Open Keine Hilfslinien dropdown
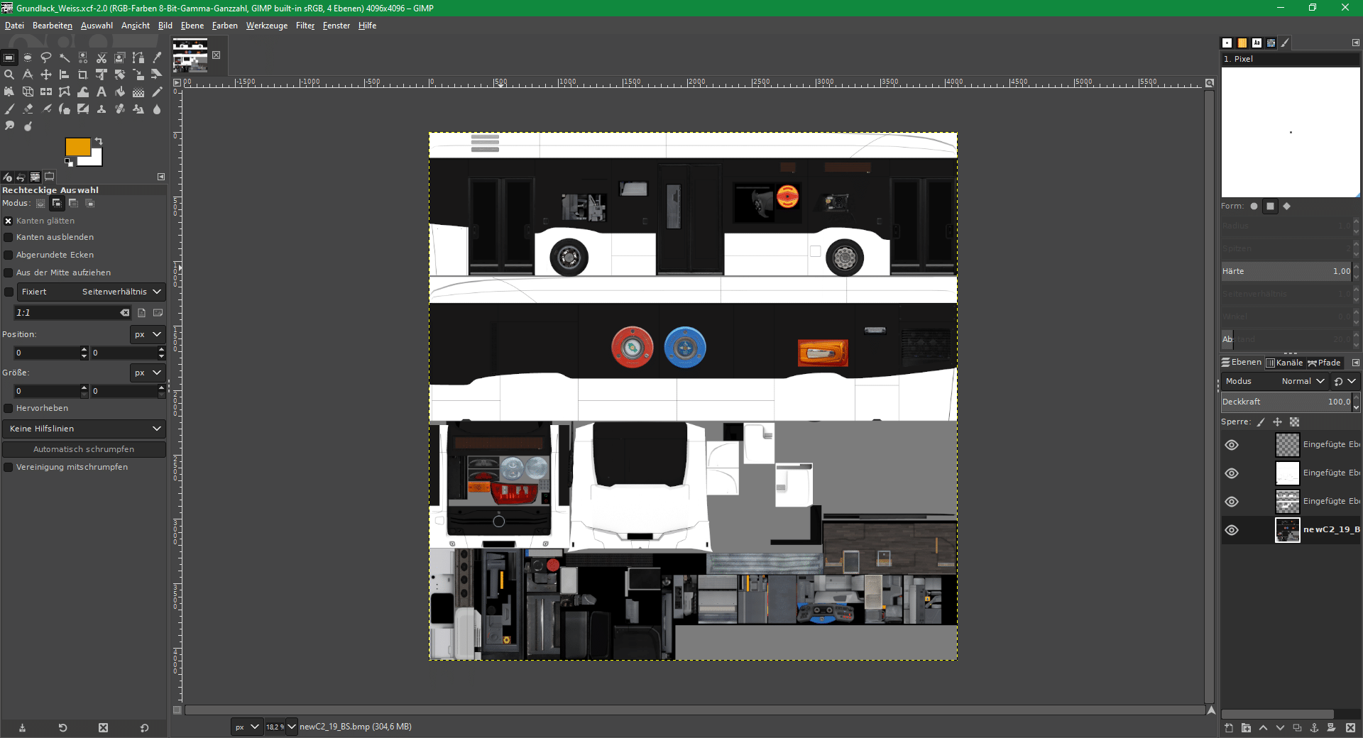 point(84,429)
